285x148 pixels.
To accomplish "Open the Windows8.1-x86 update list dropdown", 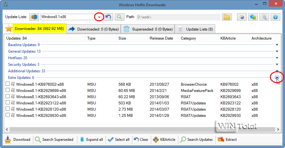I will click(x=99, y=17).
